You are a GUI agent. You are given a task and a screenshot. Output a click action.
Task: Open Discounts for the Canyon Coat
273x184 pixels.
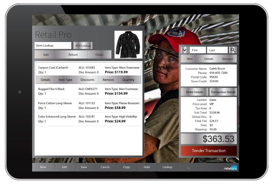coord(87,79)
